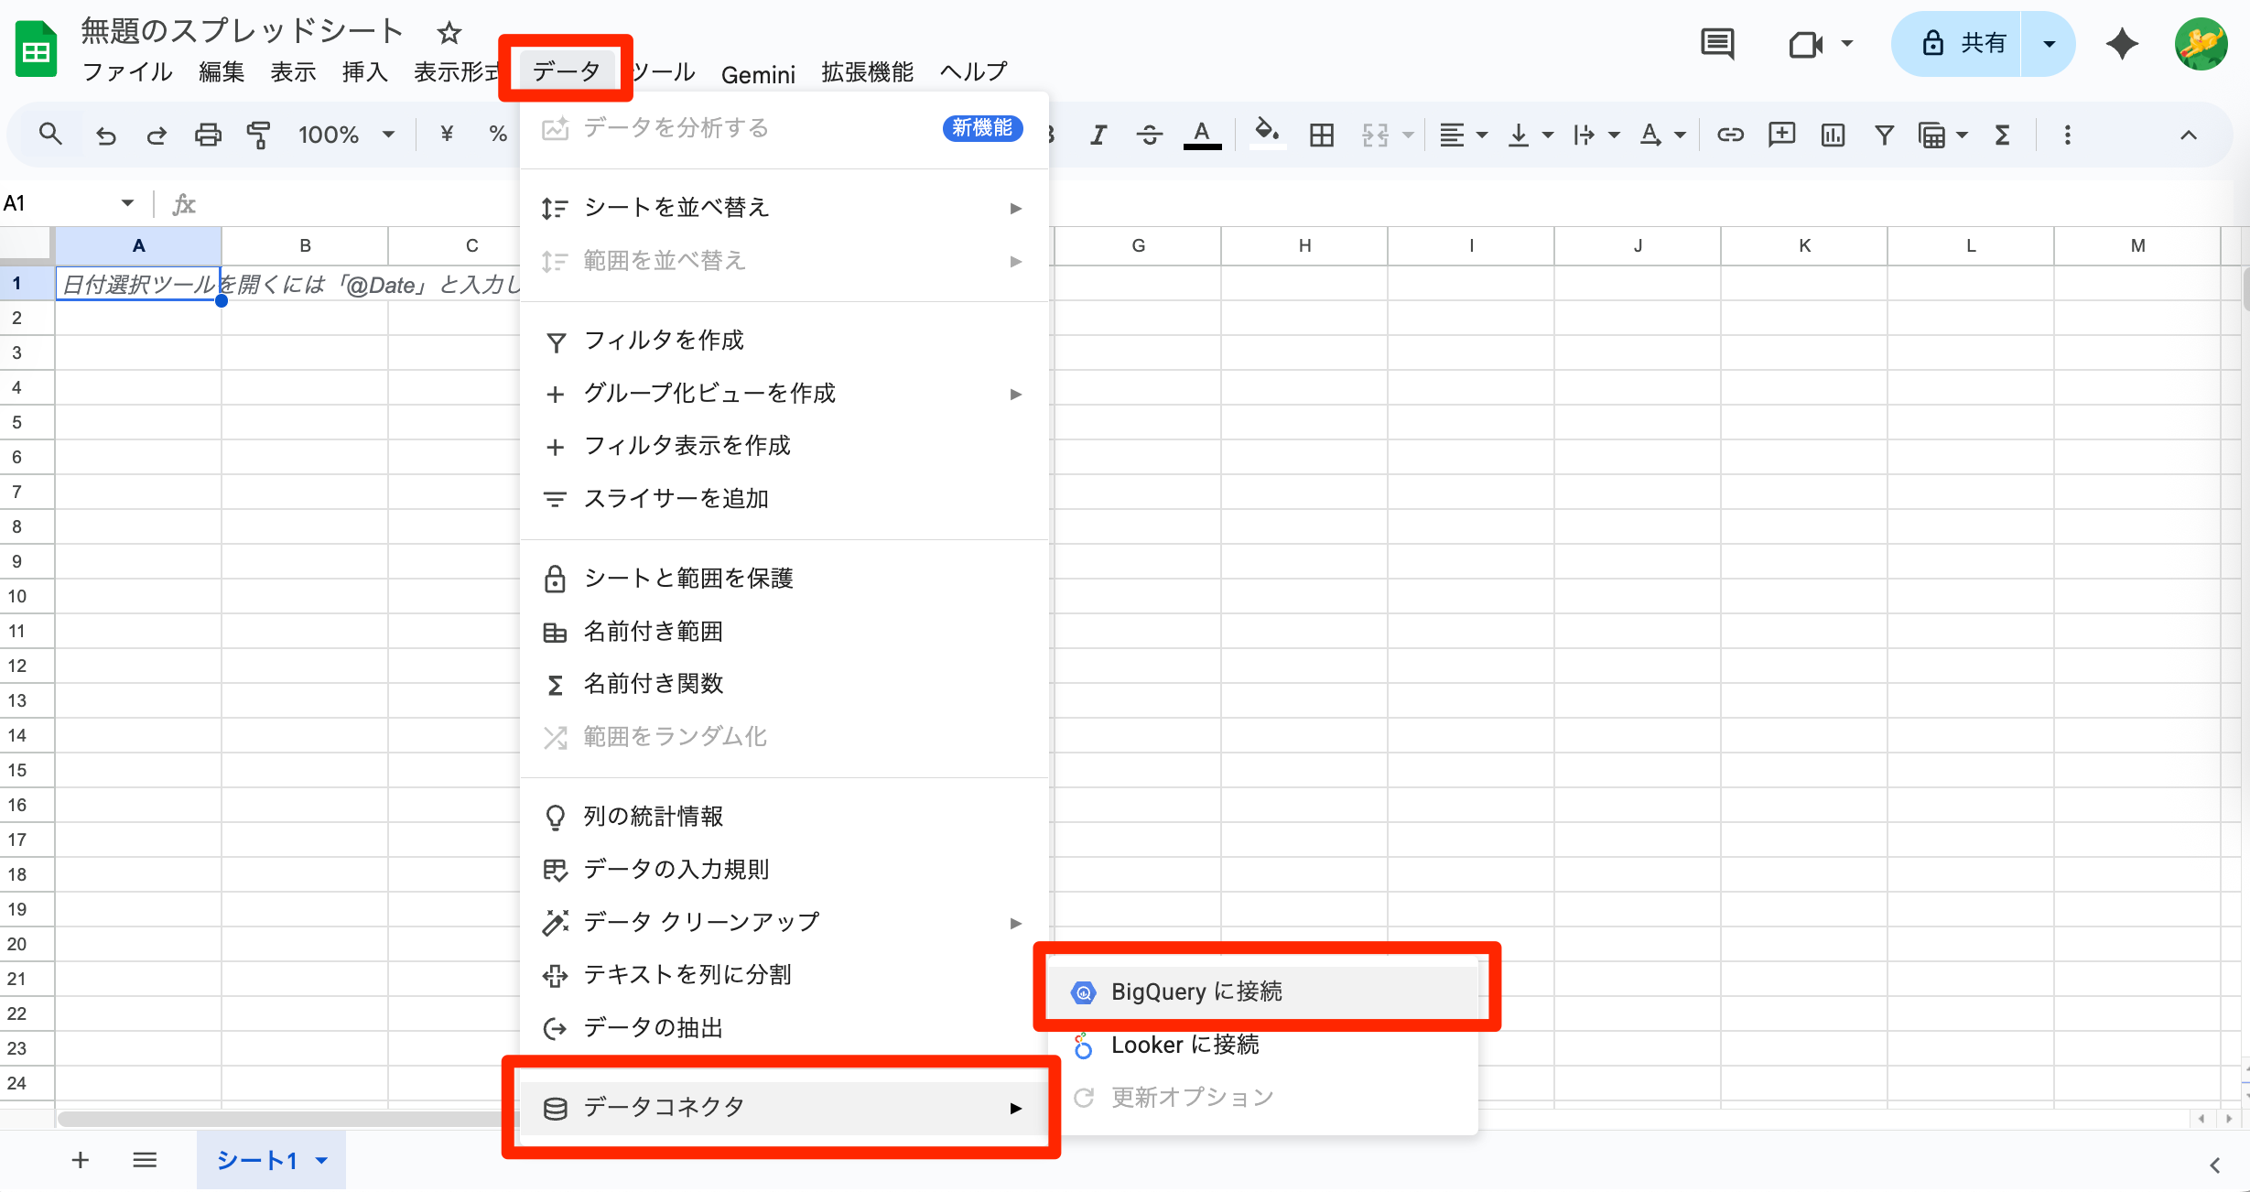Add a new sheet with plus button

(81, 1161)
